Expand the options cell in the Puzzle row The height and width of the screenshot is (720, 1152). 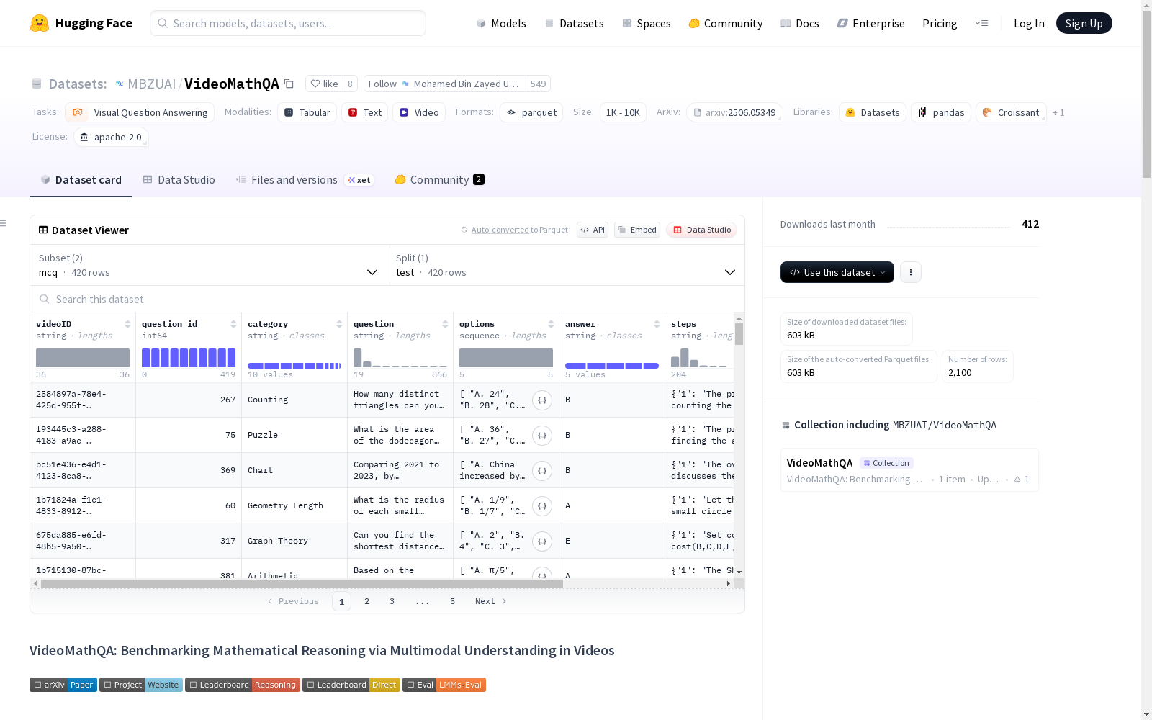click(x=542, y=436)
